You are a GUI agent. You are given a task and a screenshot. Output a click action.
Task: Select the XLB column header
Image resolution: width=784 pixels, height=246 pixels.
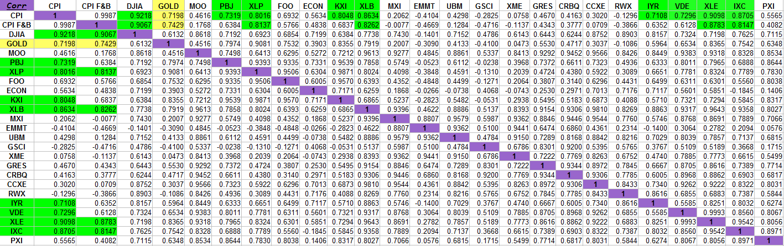pos(367,5)
